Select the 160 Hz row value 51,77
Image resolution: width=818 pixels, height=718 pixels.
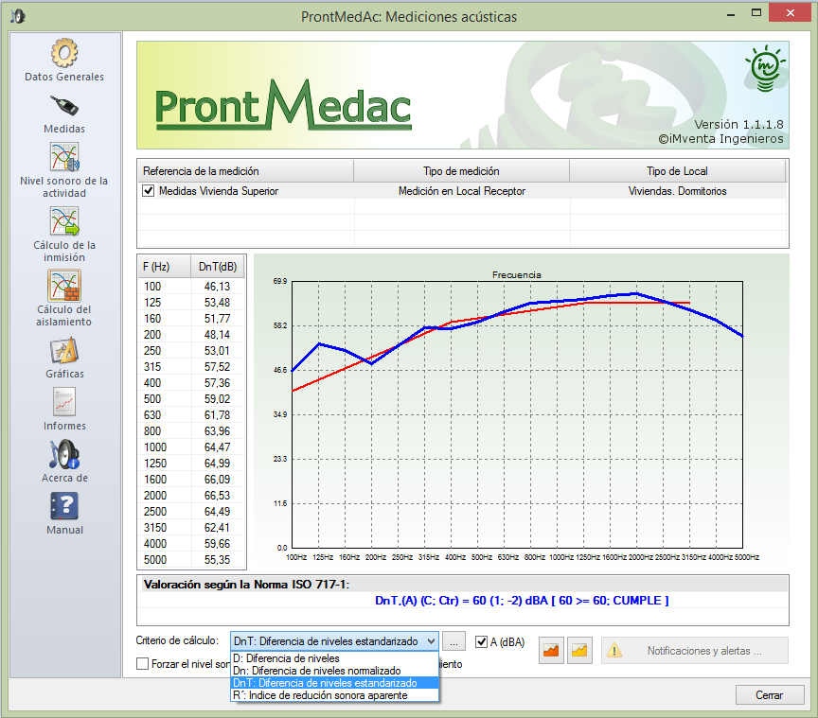(x=217, y=319)
